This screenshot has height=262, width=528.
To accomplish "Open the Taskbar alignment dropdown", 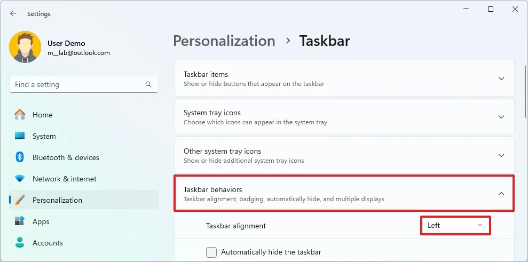I will point(455,226).
